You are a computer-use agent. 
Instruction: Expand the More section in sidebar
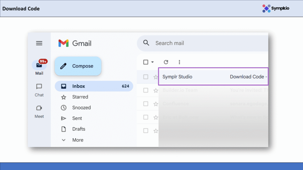78,140
